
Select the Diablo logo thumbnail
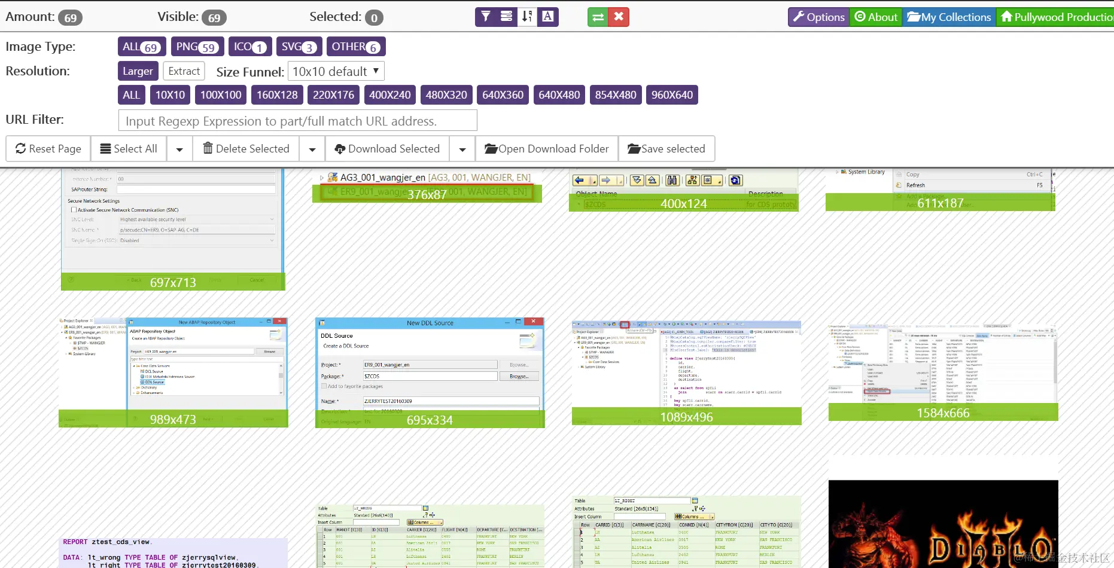click(943, 524)
